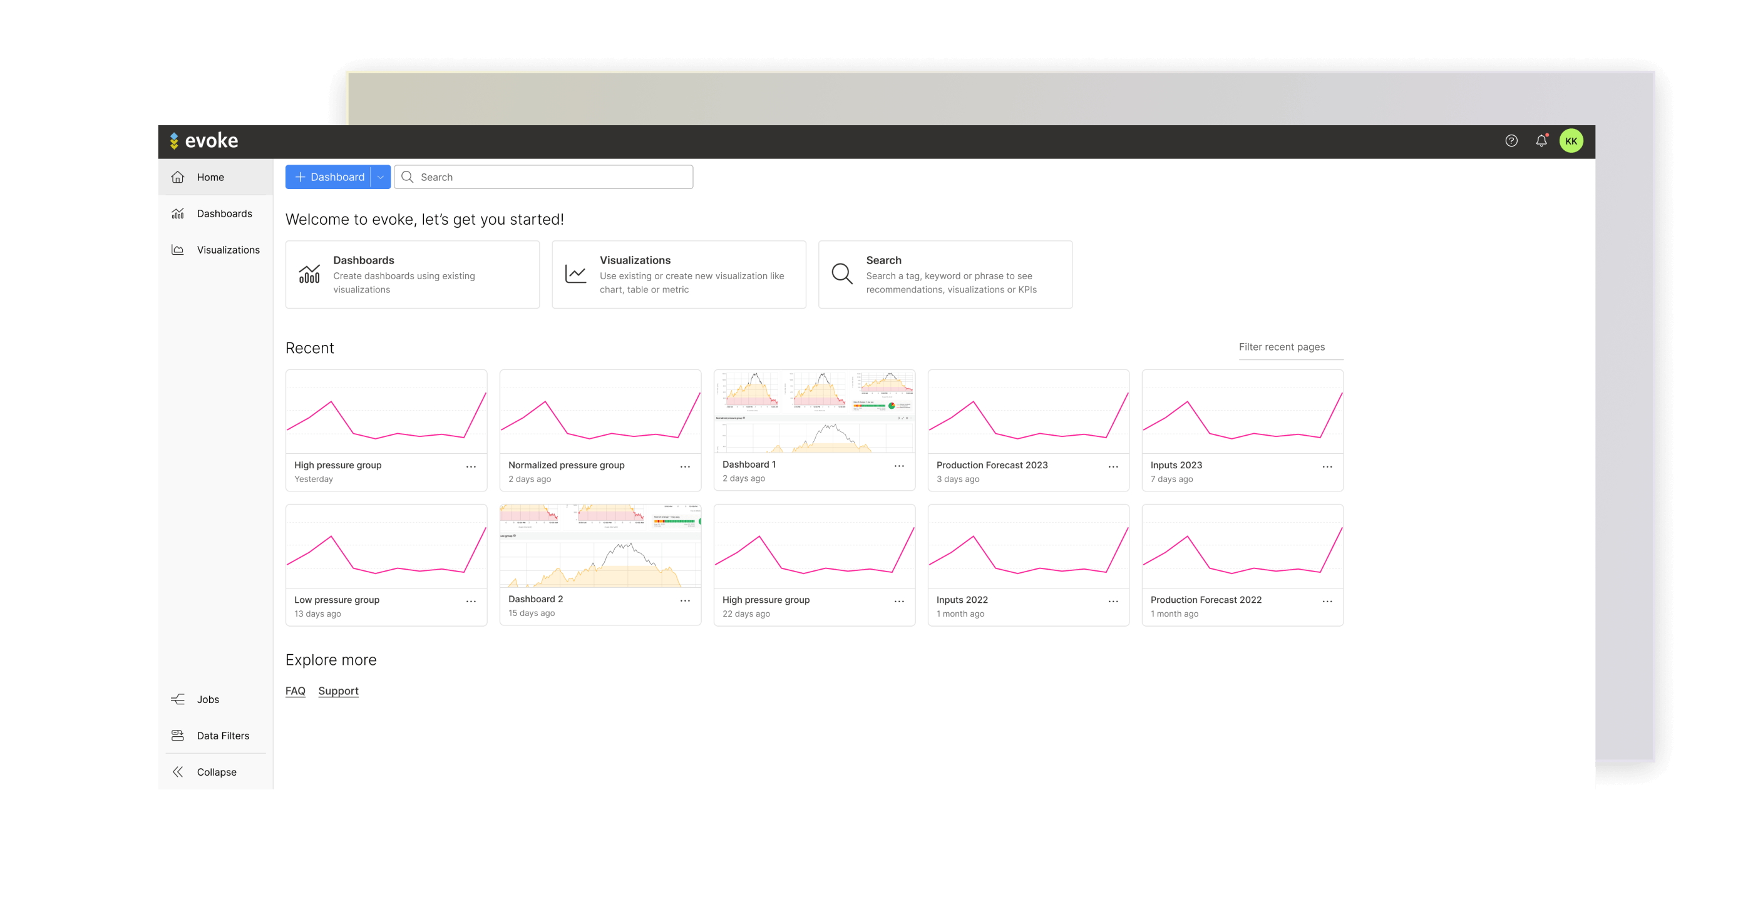Viewport: 1753px width, 914px height.
Task: Click the Filter recent pages field
Action: click(1290, 347)
